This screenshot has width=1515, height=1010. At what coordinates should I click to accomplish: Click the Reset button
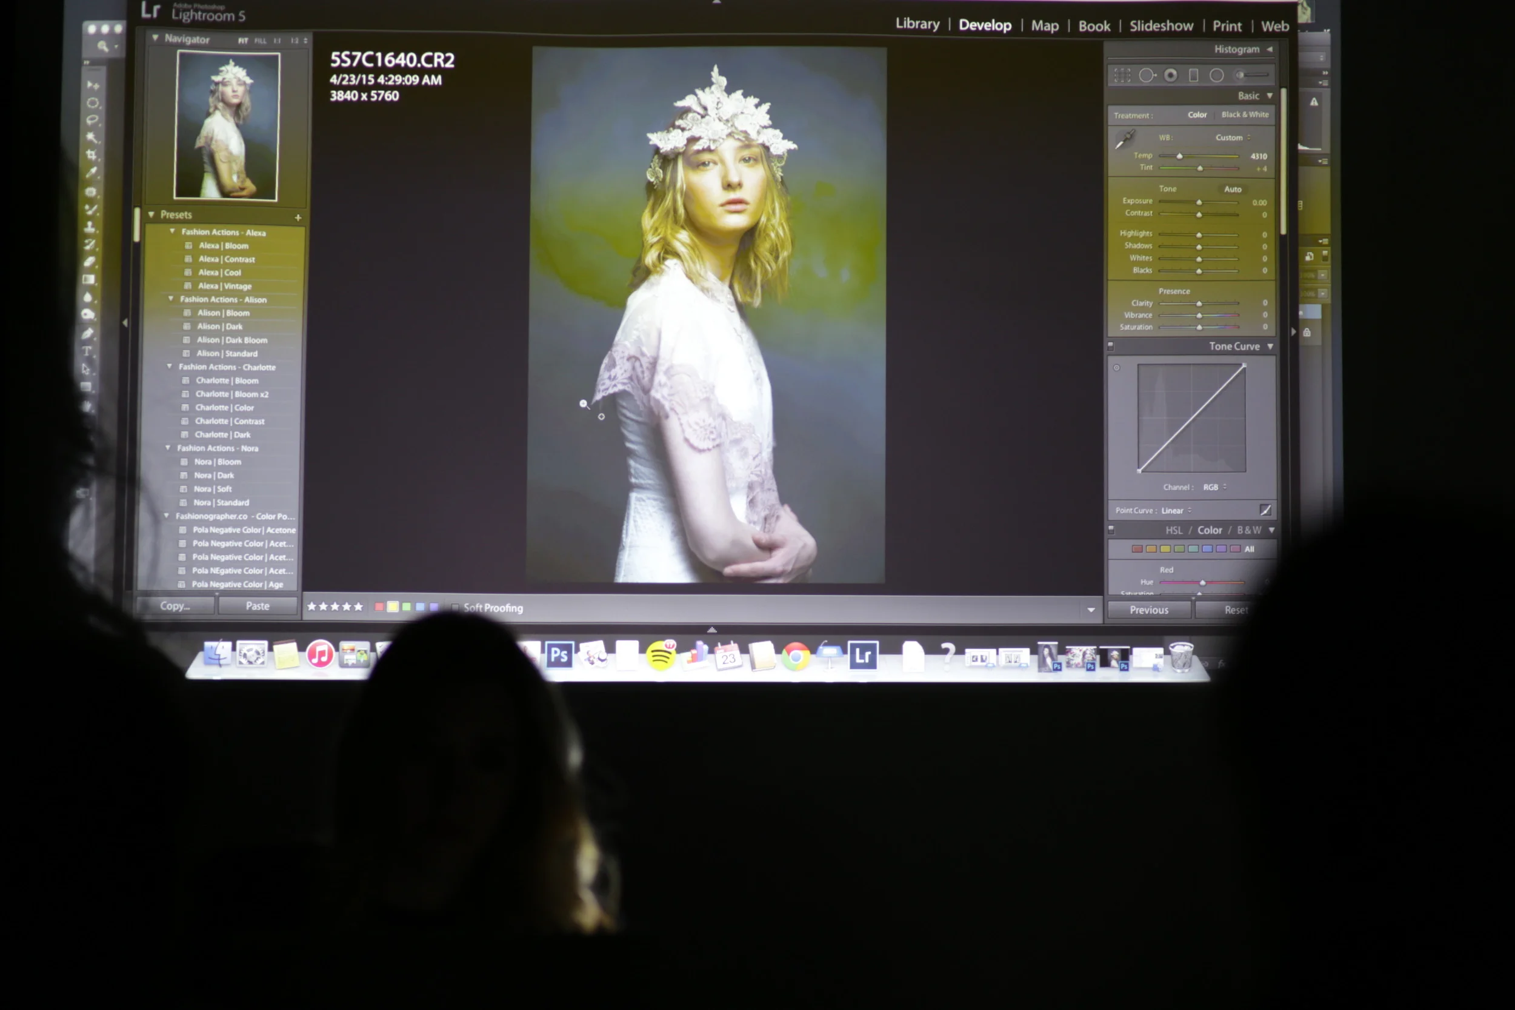coord(1236,610)
